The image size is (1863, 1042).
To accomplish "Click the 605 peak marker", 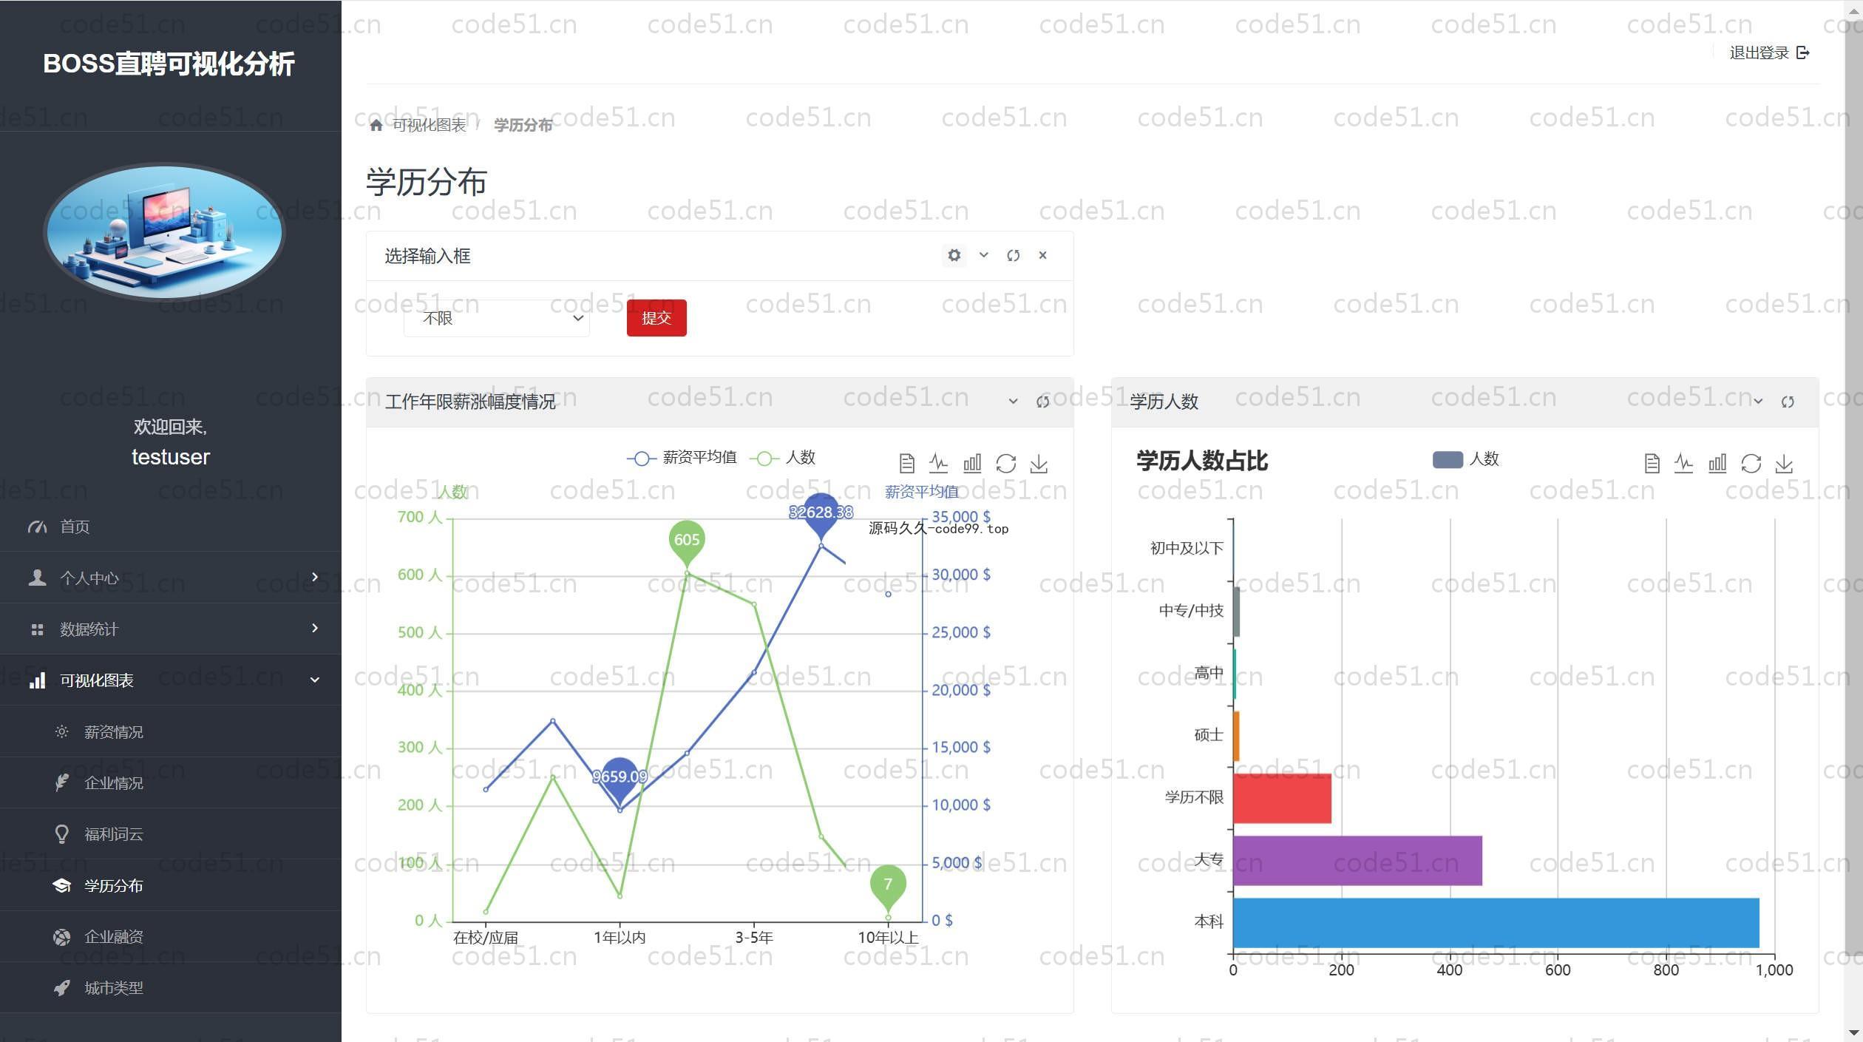I will (687, 541).
